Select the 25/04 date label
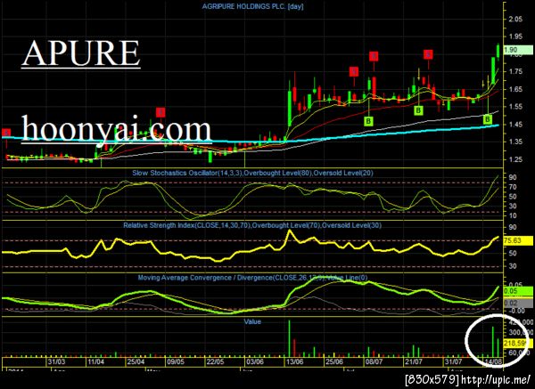535x389 pixels. tap(136, 361)
